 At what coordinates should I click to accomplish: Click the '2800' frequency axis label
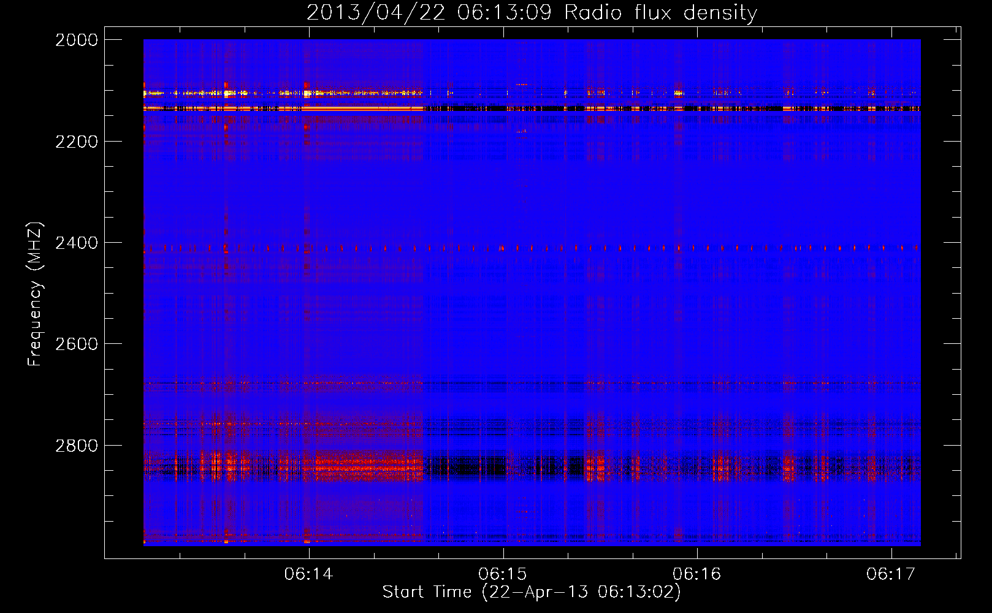click(77, 446)
